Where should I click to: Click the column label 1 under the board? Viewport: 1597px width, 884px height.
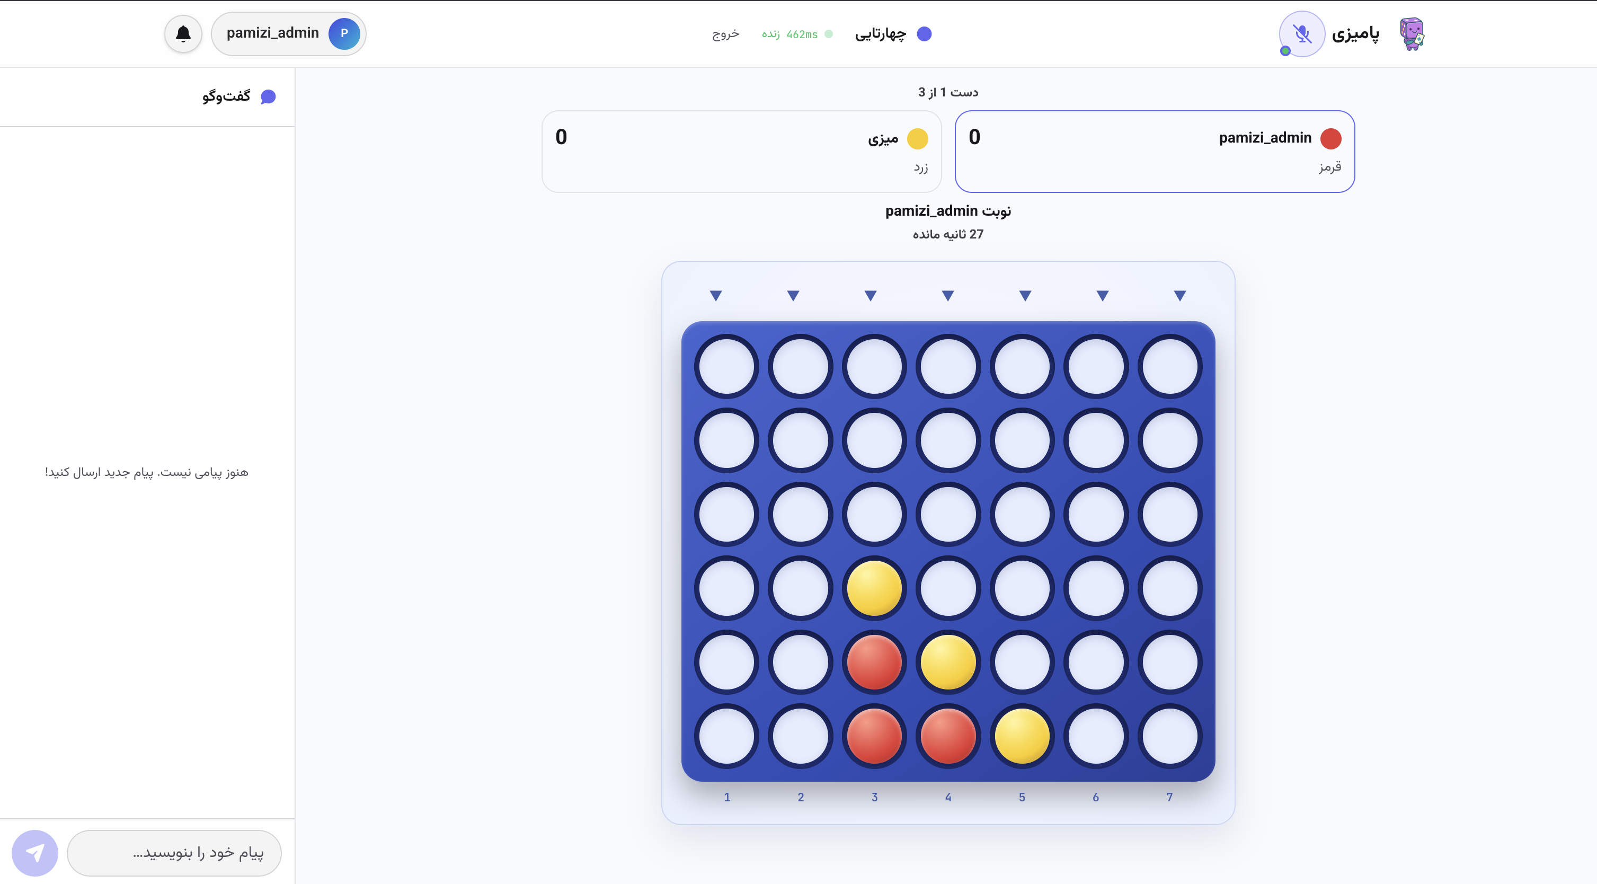[727, 797]
